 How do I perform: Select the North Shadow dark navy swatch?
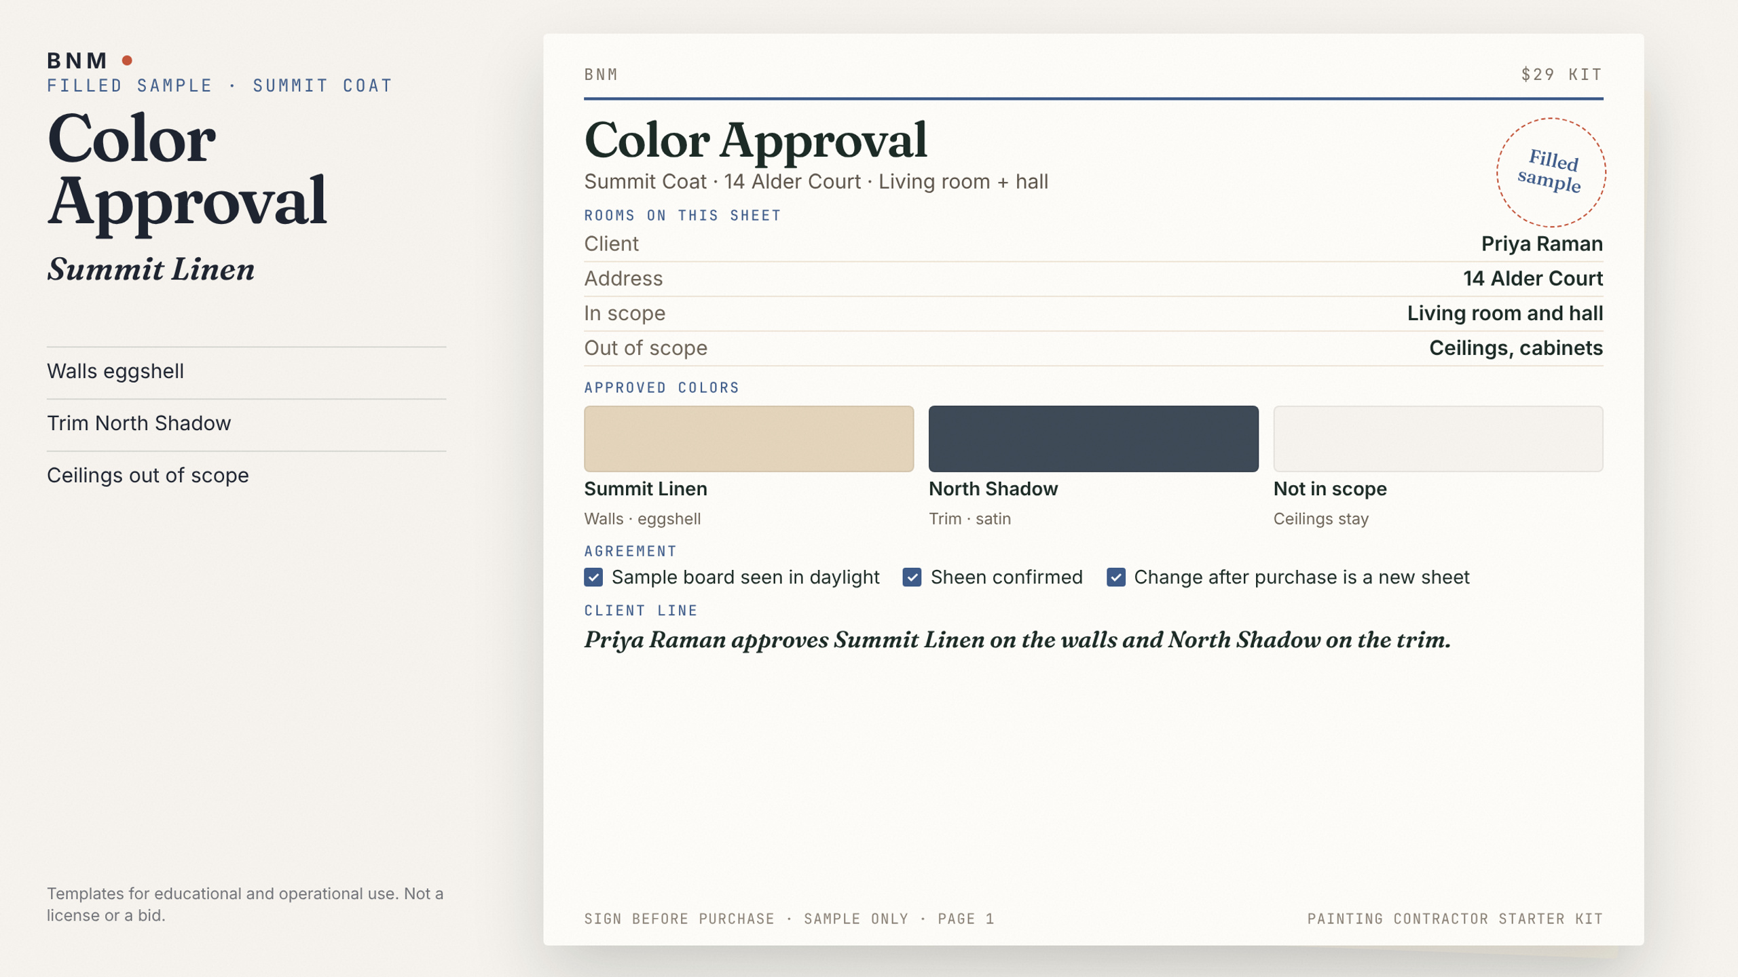(1093, 439)
